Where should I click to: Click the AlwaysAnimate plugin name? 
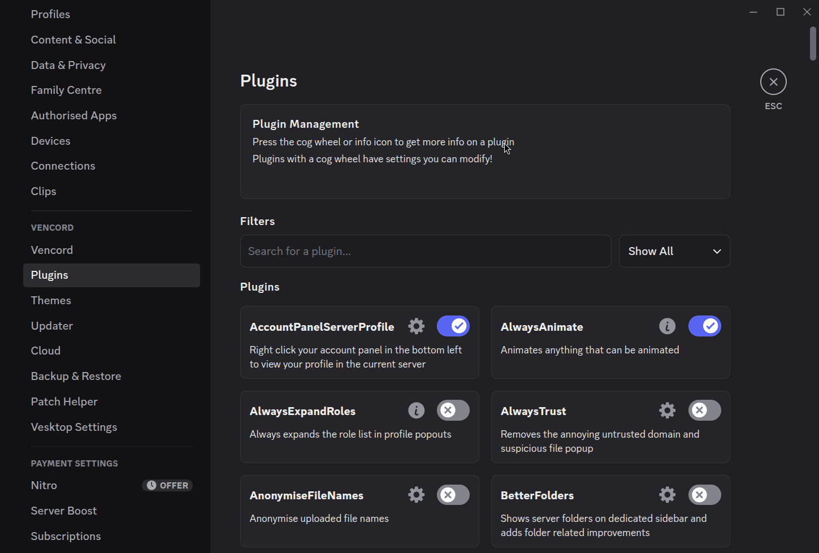[542, 327]
